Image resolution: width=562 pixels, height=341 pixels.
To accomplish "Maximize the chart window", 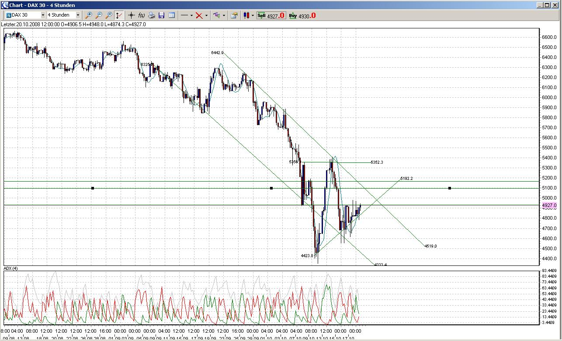I will click(548, 5).
